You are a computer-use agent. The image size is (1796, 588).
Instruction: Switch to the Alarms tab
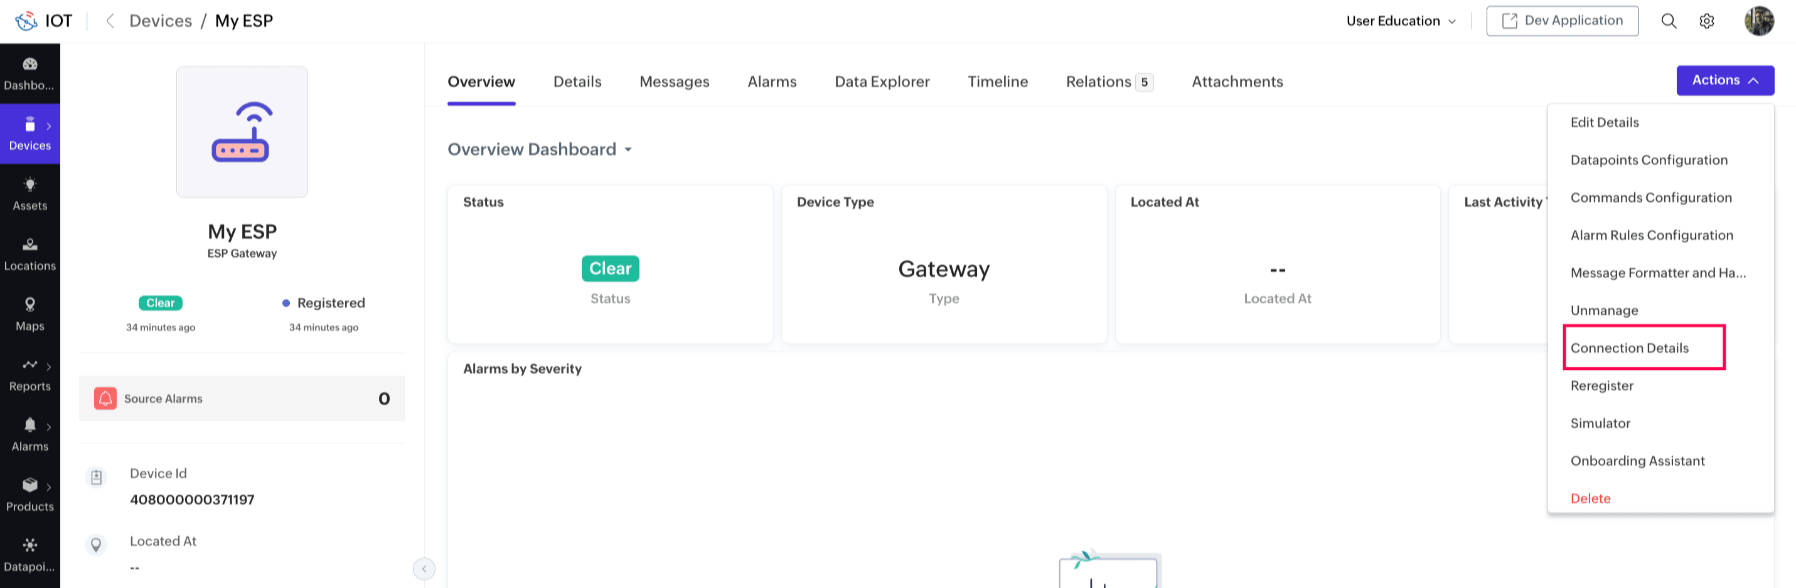coord(772,81)
